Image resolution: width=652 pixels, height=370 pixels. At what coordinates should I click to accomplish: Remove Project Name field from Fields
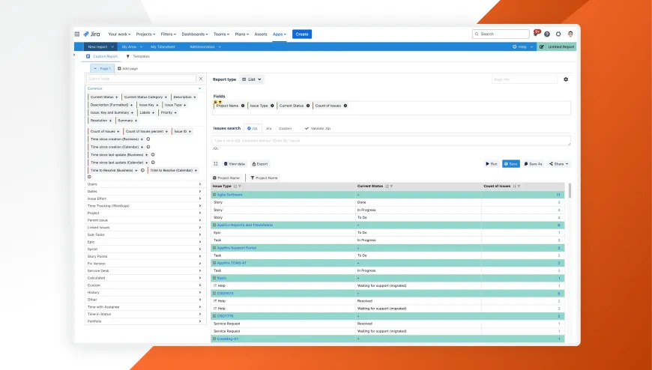[243, 106]
